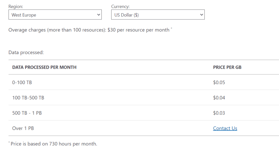Click the chevron arrow on Region selector
Viewport: 279px width, 155px height.
[99, 15]
